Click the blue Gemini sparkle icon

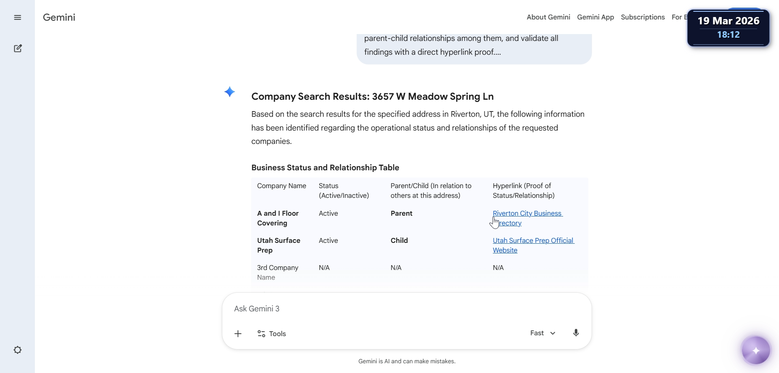230,92
